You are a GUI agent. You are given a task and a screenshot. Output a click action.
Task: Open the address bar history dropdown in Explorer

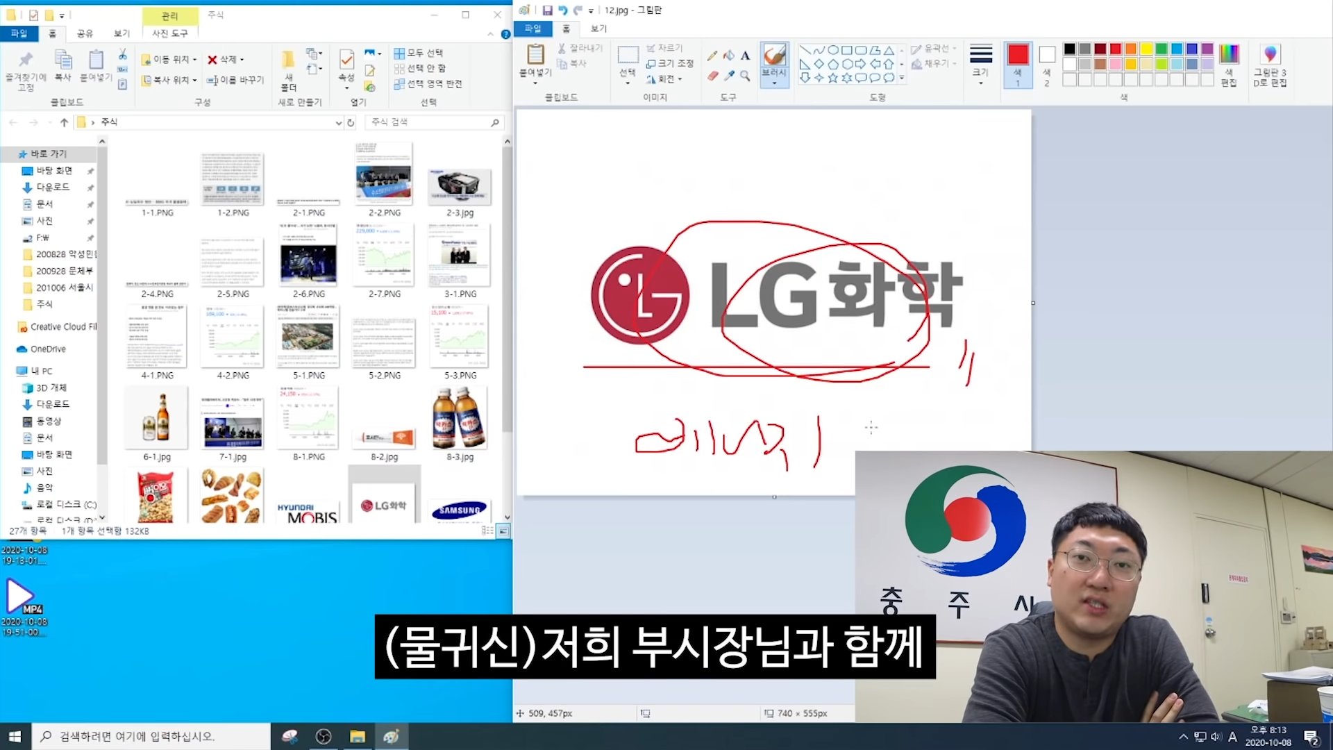point(339,122)
